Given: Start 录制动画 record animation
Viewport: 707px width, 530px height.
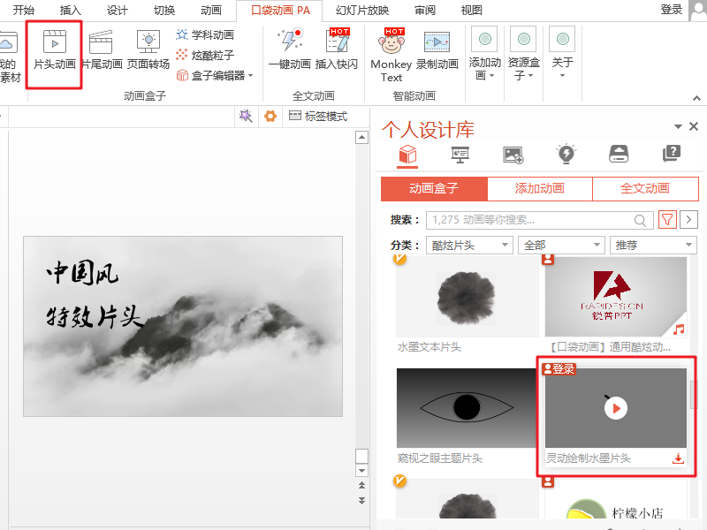Looking at the screenshot, I should [437, 49].
